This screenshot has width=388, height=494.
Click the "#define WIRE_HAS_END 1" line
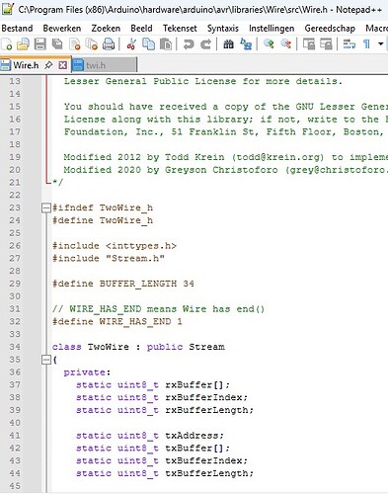click(117, 321)
